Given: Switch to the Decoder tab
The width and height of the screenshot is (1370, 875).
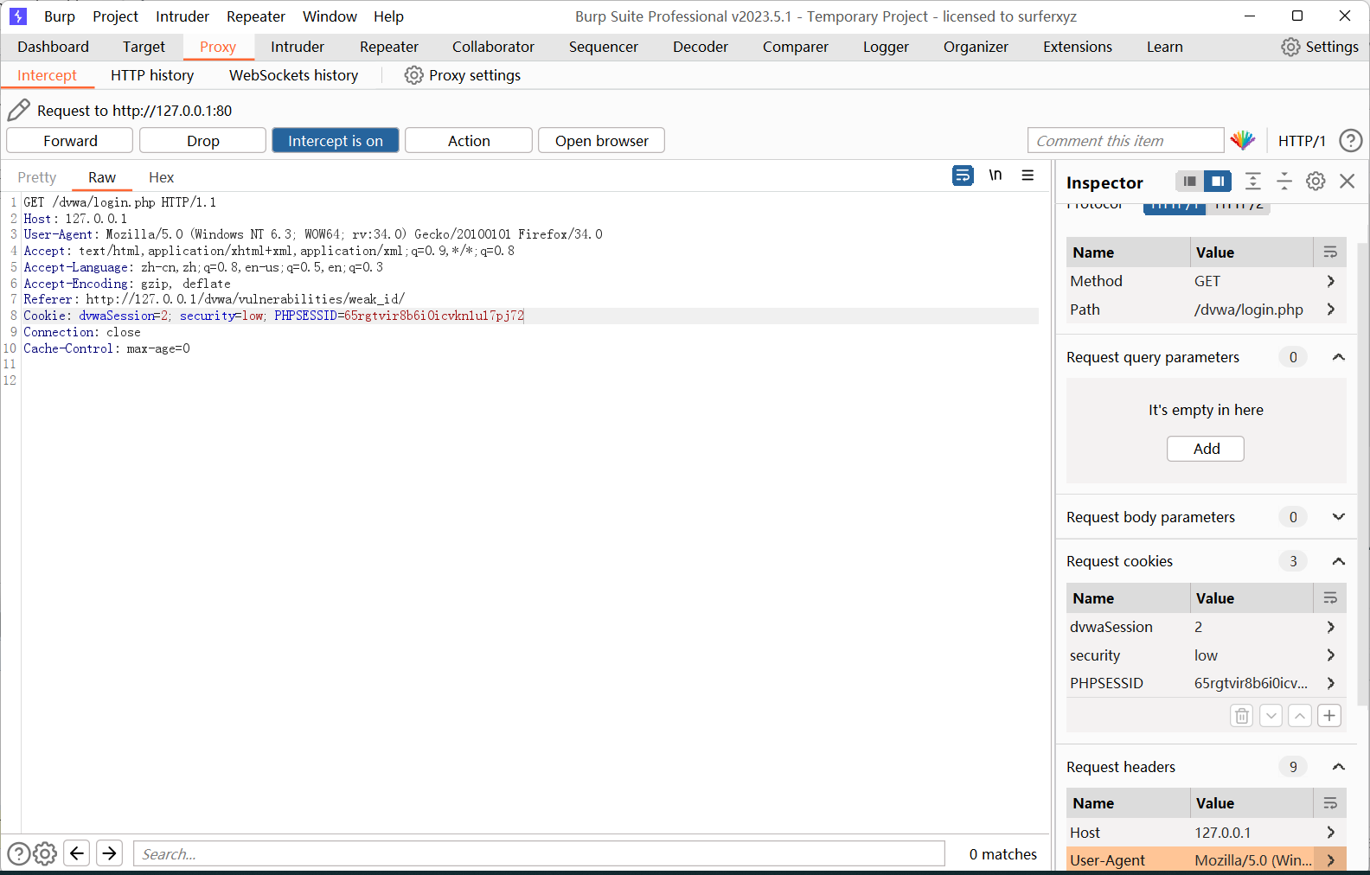Looking at the screenshot, I should (701, 47).
